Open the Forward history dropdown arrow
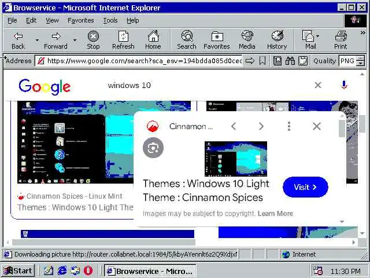This screenshot has height=278, width=370. point(75,40)
